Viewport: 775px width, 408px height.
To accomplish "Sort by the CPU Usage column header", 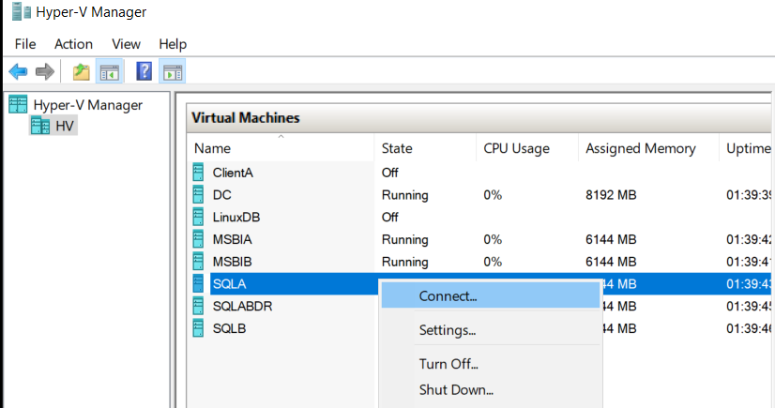I will click(x=527, y=147).
